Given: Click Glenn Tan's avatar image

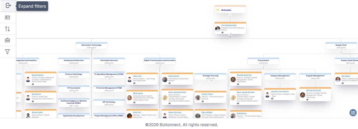Looking at the screenshot, I should 129,79.
